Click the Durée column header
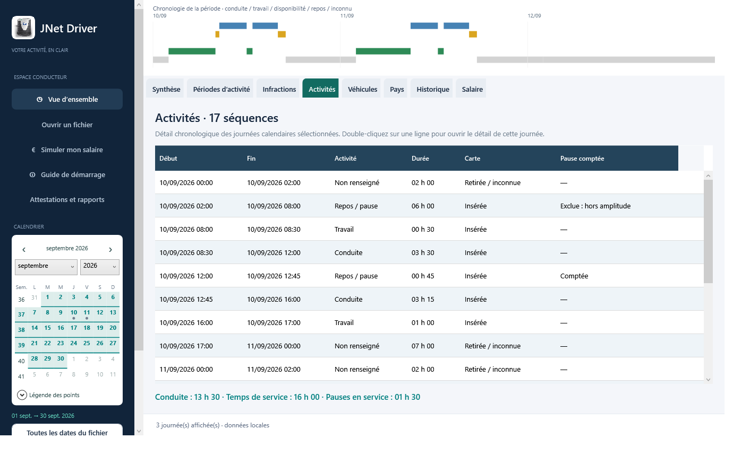Viewport: 733px width, 456px height. click(434, 158)
